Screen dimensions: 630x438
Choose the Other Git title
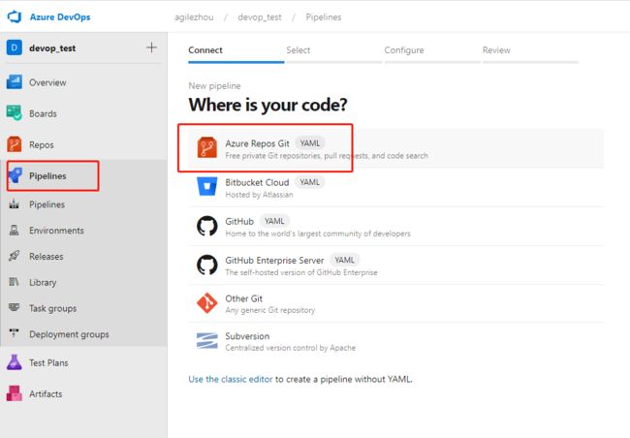pos(244,298)
